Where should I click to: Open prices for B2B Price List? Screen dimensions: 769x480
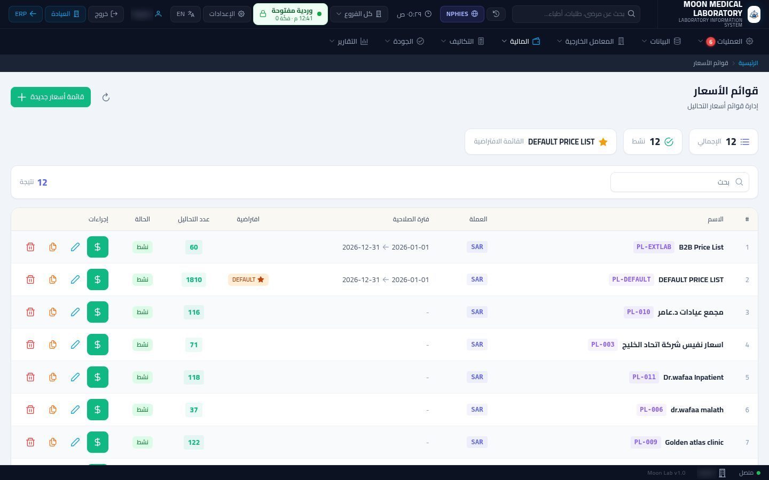tap(98, 247)
